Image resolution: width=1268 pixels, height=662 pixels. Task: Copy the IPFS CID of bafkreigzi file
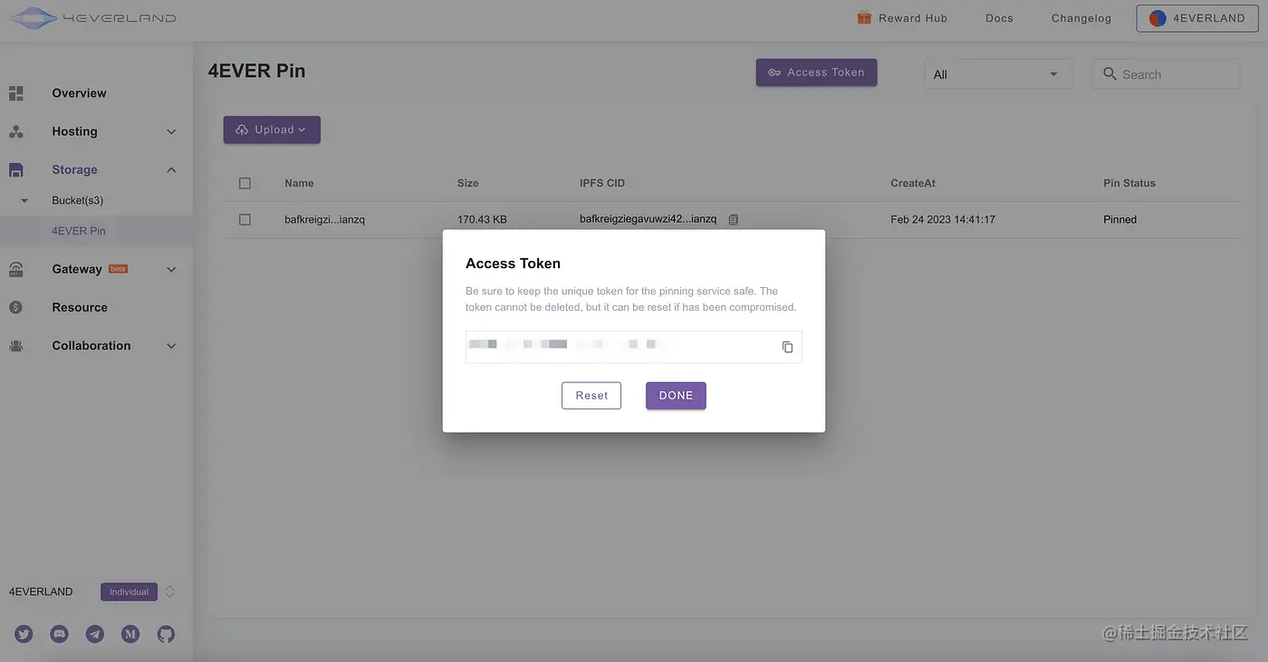pos(734,219)
